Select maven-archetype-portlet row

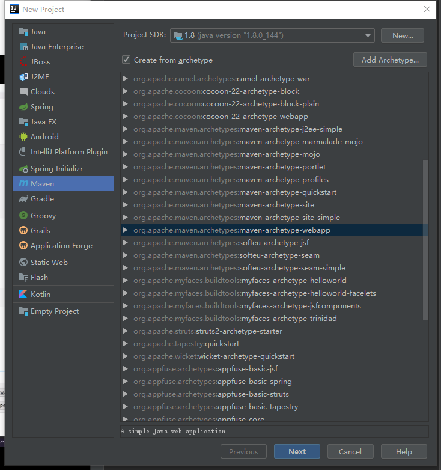pyautogui.click(x=274, y=167)
